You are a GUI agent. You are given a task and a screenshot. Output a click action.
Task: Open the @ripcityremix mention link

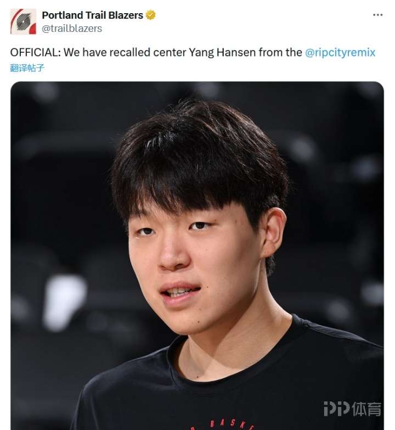point(340,52)
